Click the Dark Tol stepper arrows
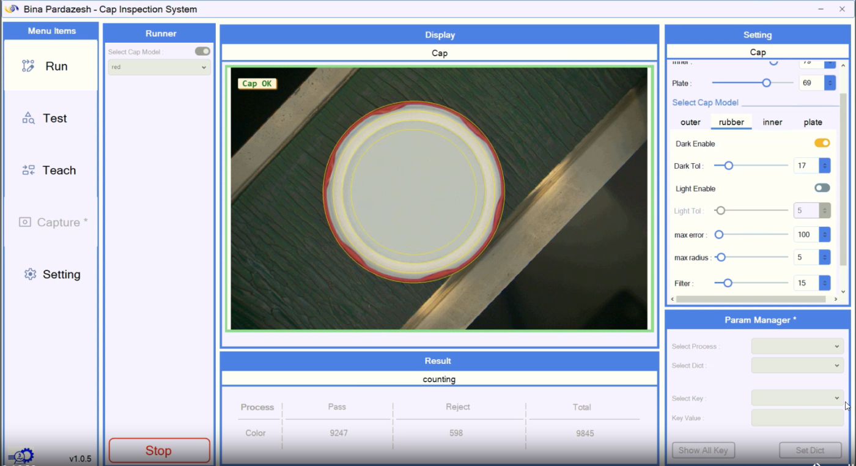The height and width of the screenshot is (466, 856). point(825,166)
